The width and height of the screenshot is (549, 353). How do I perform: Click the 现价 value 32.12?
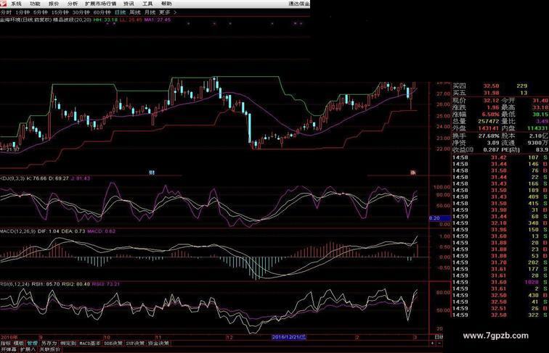tap(491, 100)
